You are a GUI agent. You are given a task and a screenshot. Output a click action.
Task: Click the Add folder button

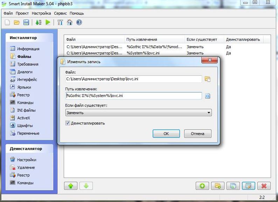click(x=218, y=186)
